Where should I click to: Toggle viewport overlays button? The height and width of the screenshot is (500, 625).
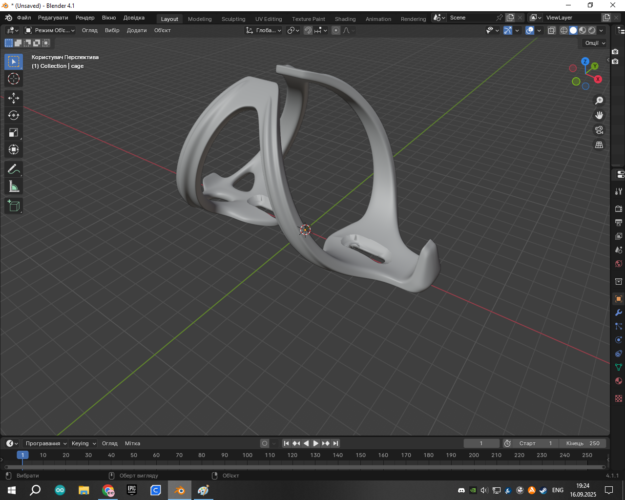[530, 30]
